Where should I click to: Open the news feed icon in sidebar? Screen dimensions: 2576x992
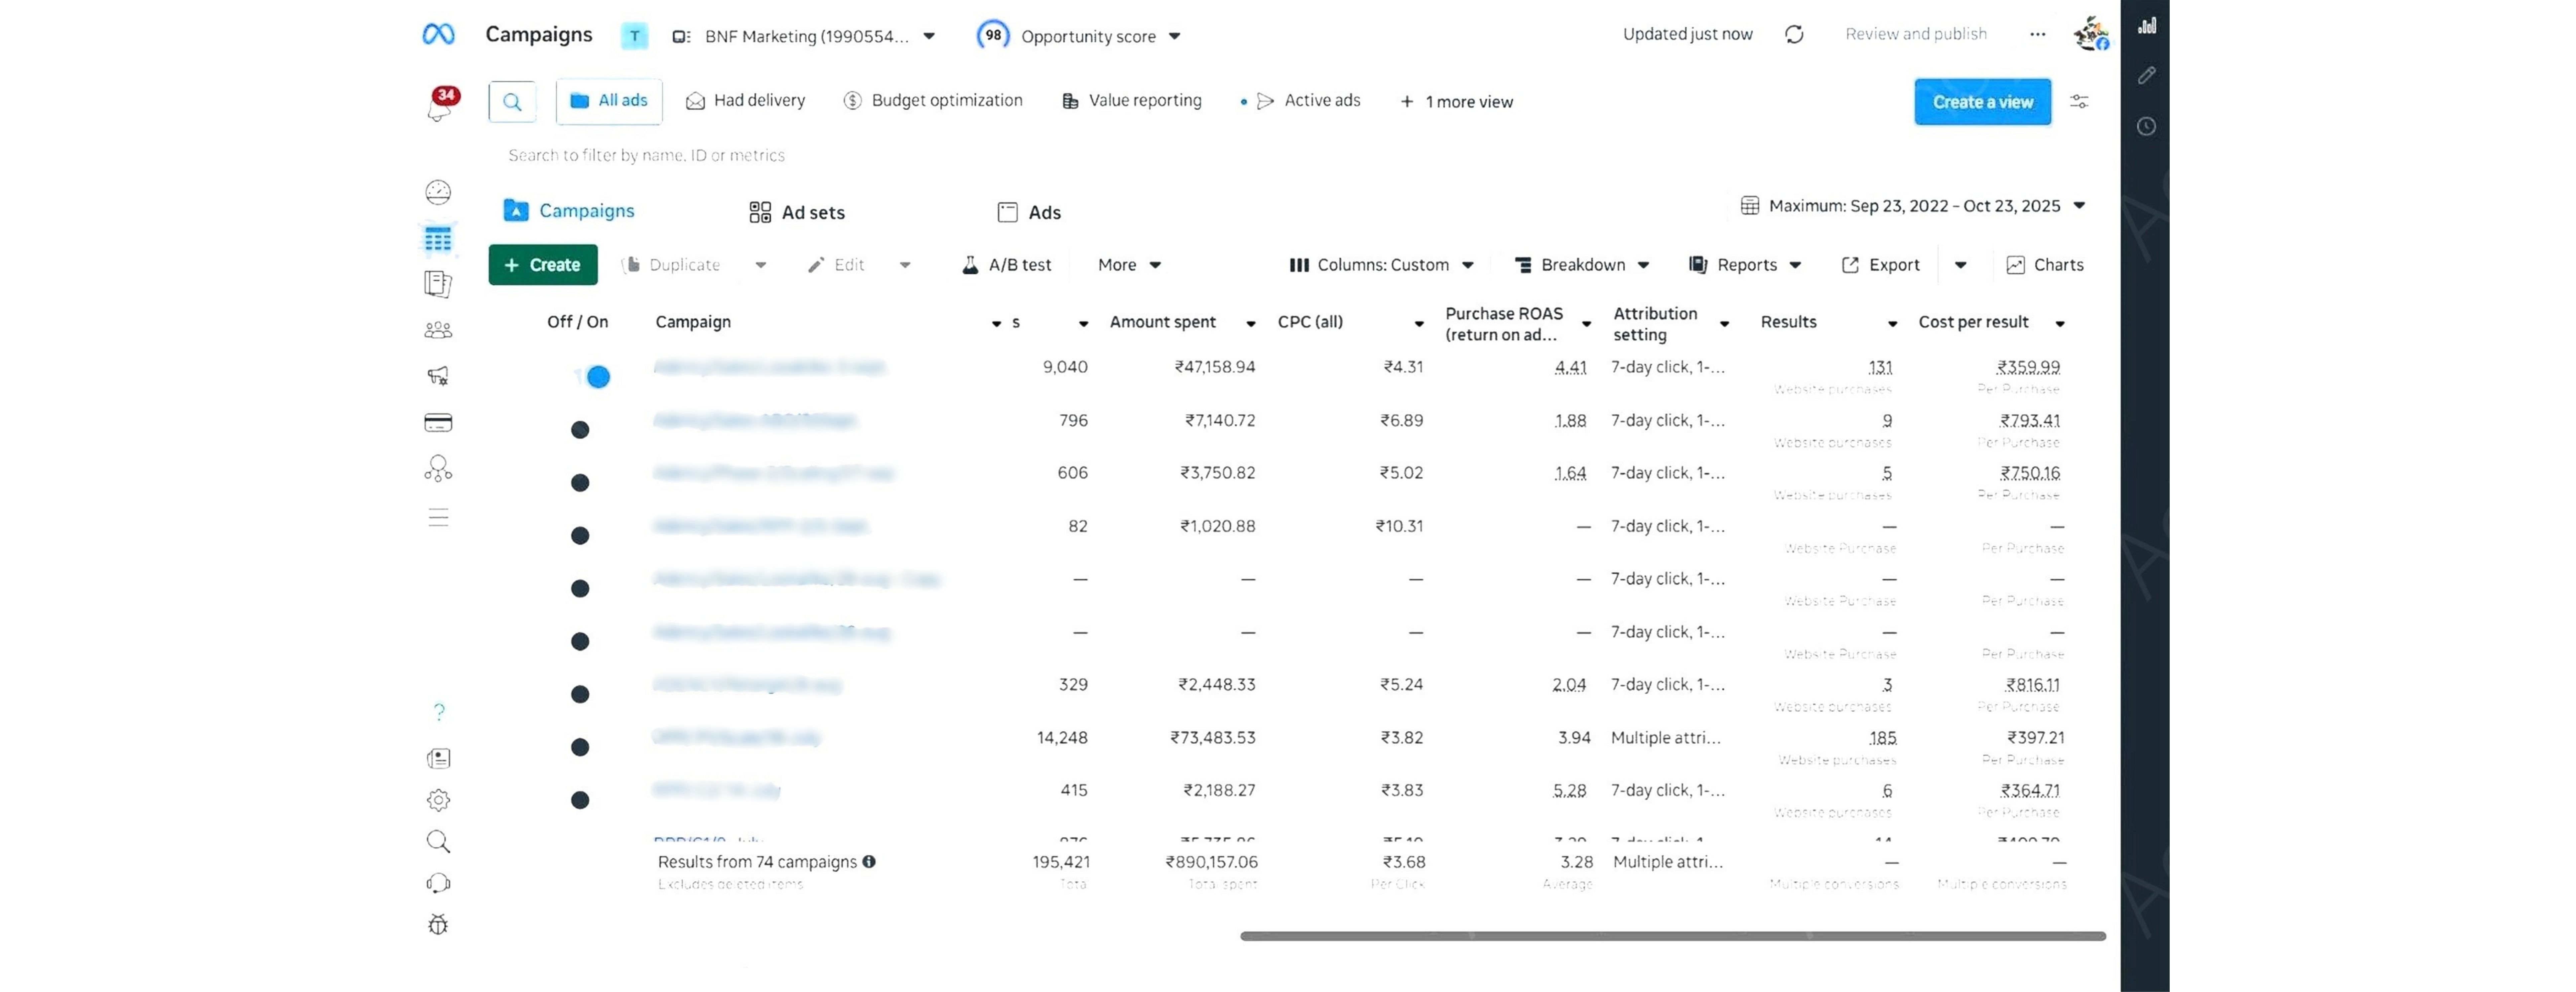click(438, 759)
